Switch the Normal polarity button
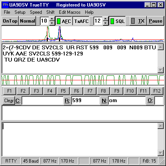Image resolution: width=166 pixels, height=166 pixels. pyautogui.click(x=28, y=21)
